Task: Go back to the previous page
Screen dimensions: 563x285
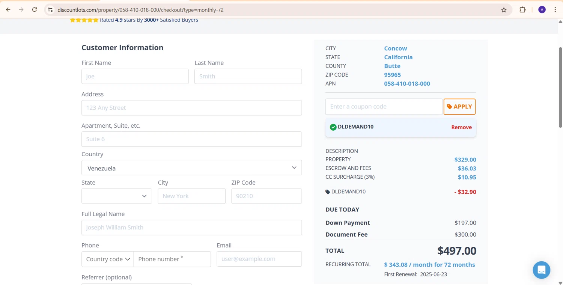Action: click(x=8, y=10)
